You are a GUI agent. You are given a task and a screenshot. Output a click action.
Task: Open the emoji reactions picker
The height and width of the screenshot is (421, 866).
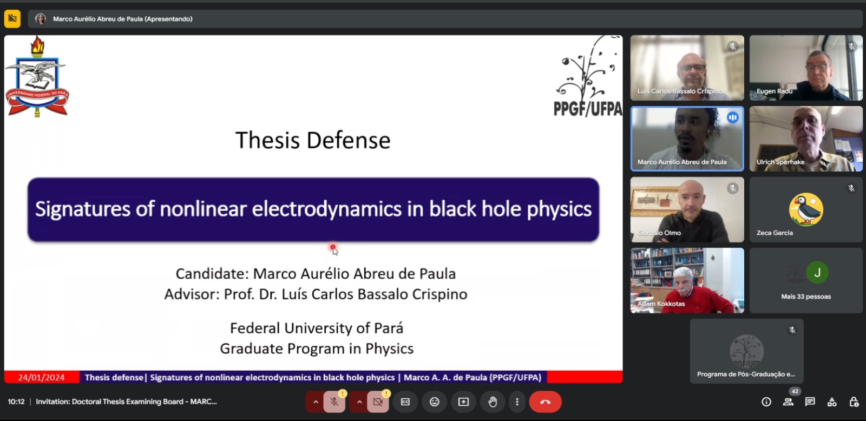coord(434,402)
